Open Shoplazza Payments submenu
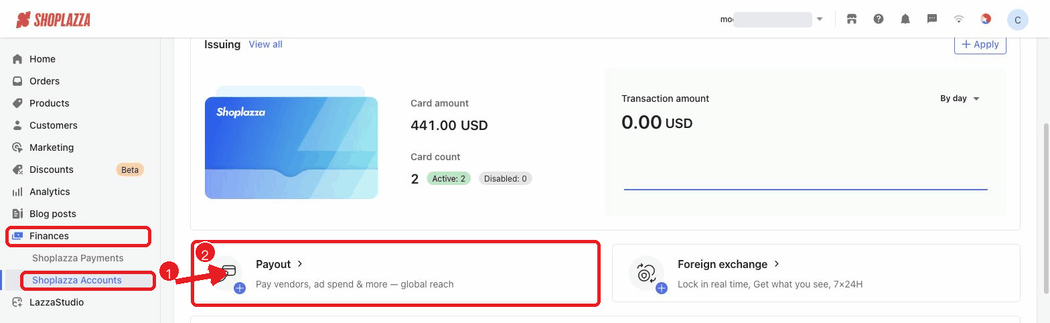Viewport: 1050px width, 323px height. coord(78,258)
